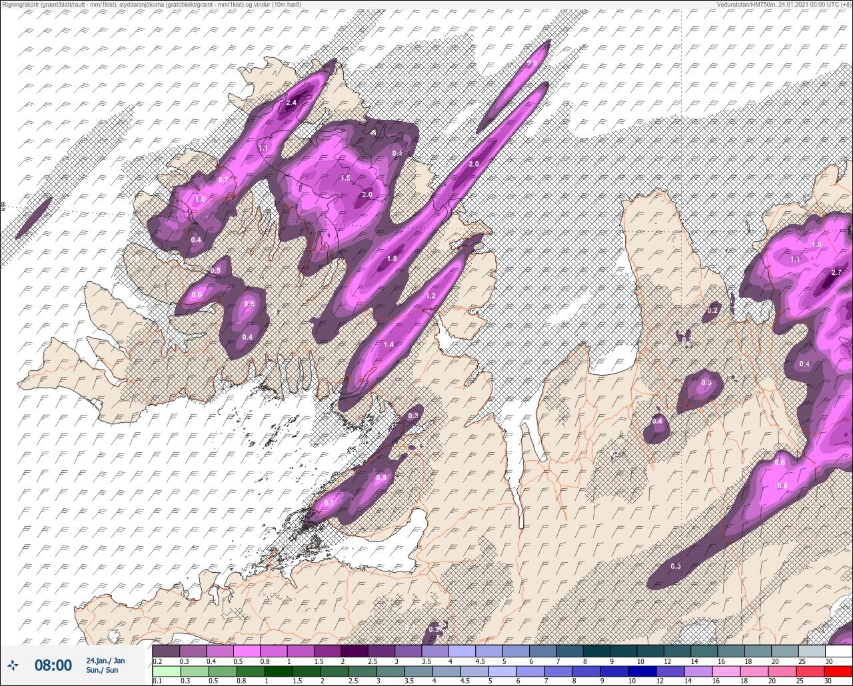This screenshot has height=686, width=853.
Task: Click the 2.7 precipitation value on the map
Action: (837, 273)
